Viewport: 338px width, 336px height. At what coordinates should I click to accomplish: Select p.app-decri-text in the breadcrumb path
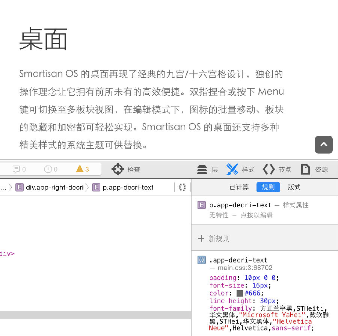(x=123, y=187)
